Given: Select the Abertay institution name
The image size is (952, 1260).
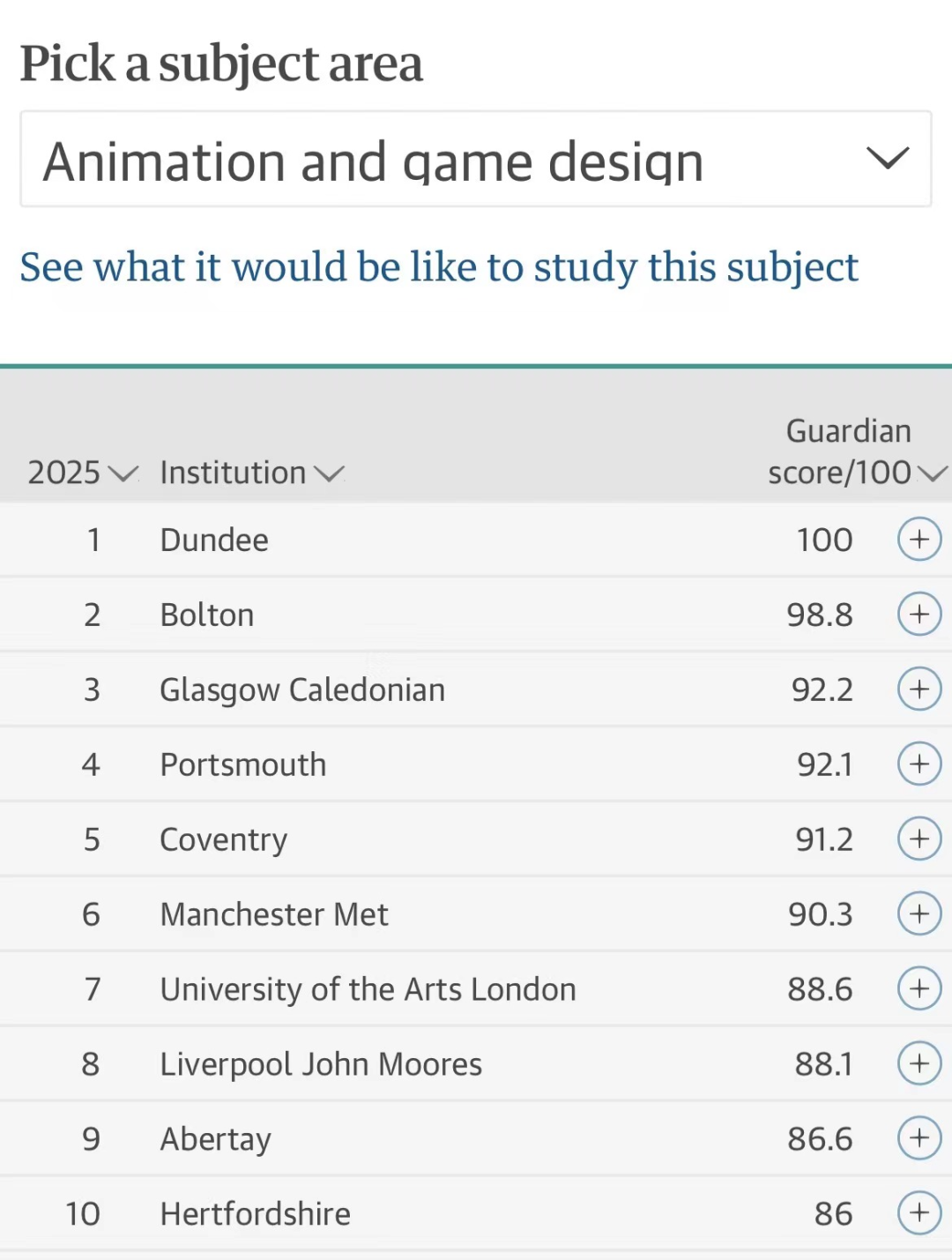Looking at the screenshot, I should [x=216, y=1140].
